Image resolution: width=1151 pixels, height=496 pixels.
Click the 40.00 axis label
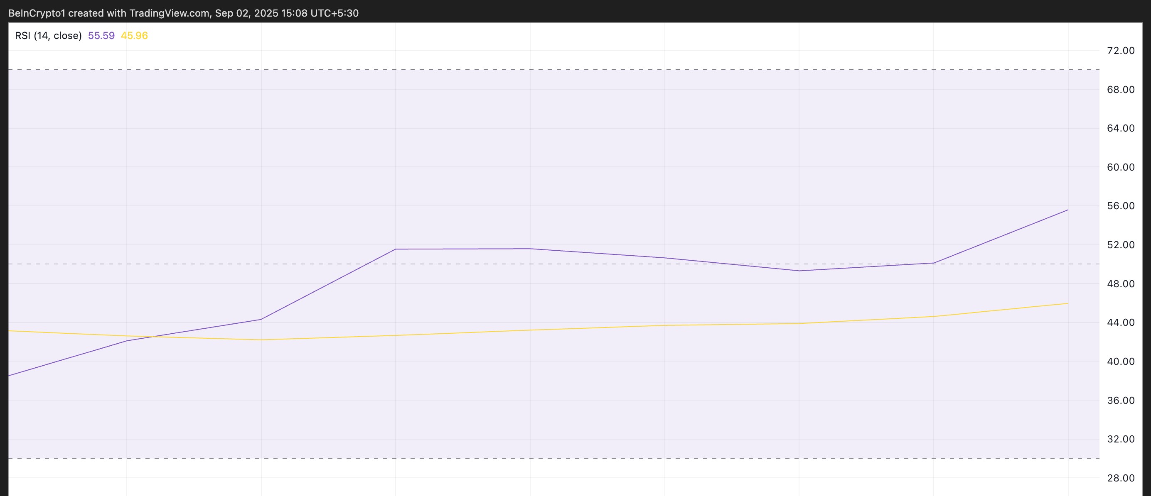1121,361
